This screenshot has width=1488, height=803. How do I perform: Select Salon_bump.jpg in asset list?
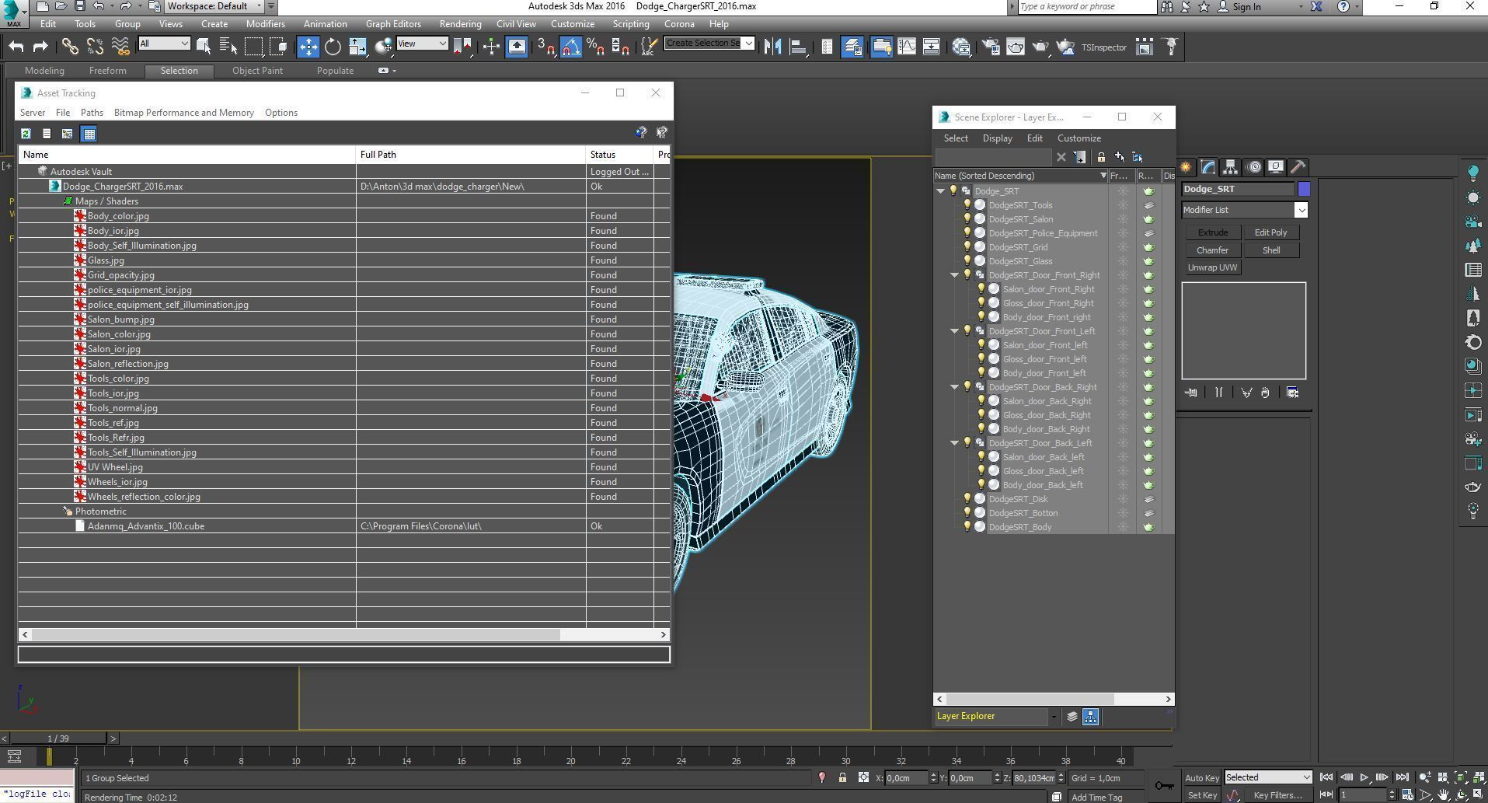click(120, 319)
